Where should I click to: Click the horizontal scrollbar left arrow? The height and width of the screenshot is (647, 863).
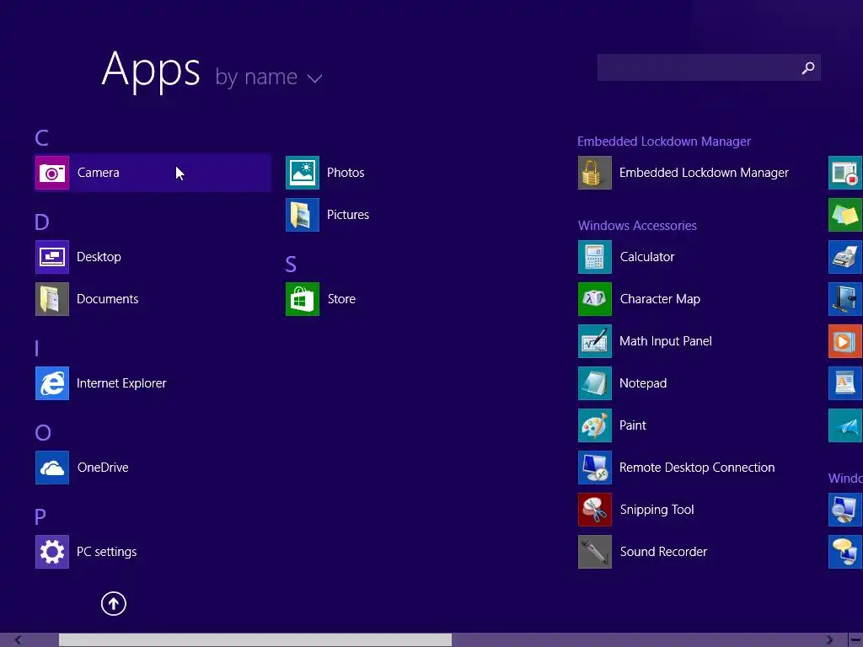pos(19,640)
